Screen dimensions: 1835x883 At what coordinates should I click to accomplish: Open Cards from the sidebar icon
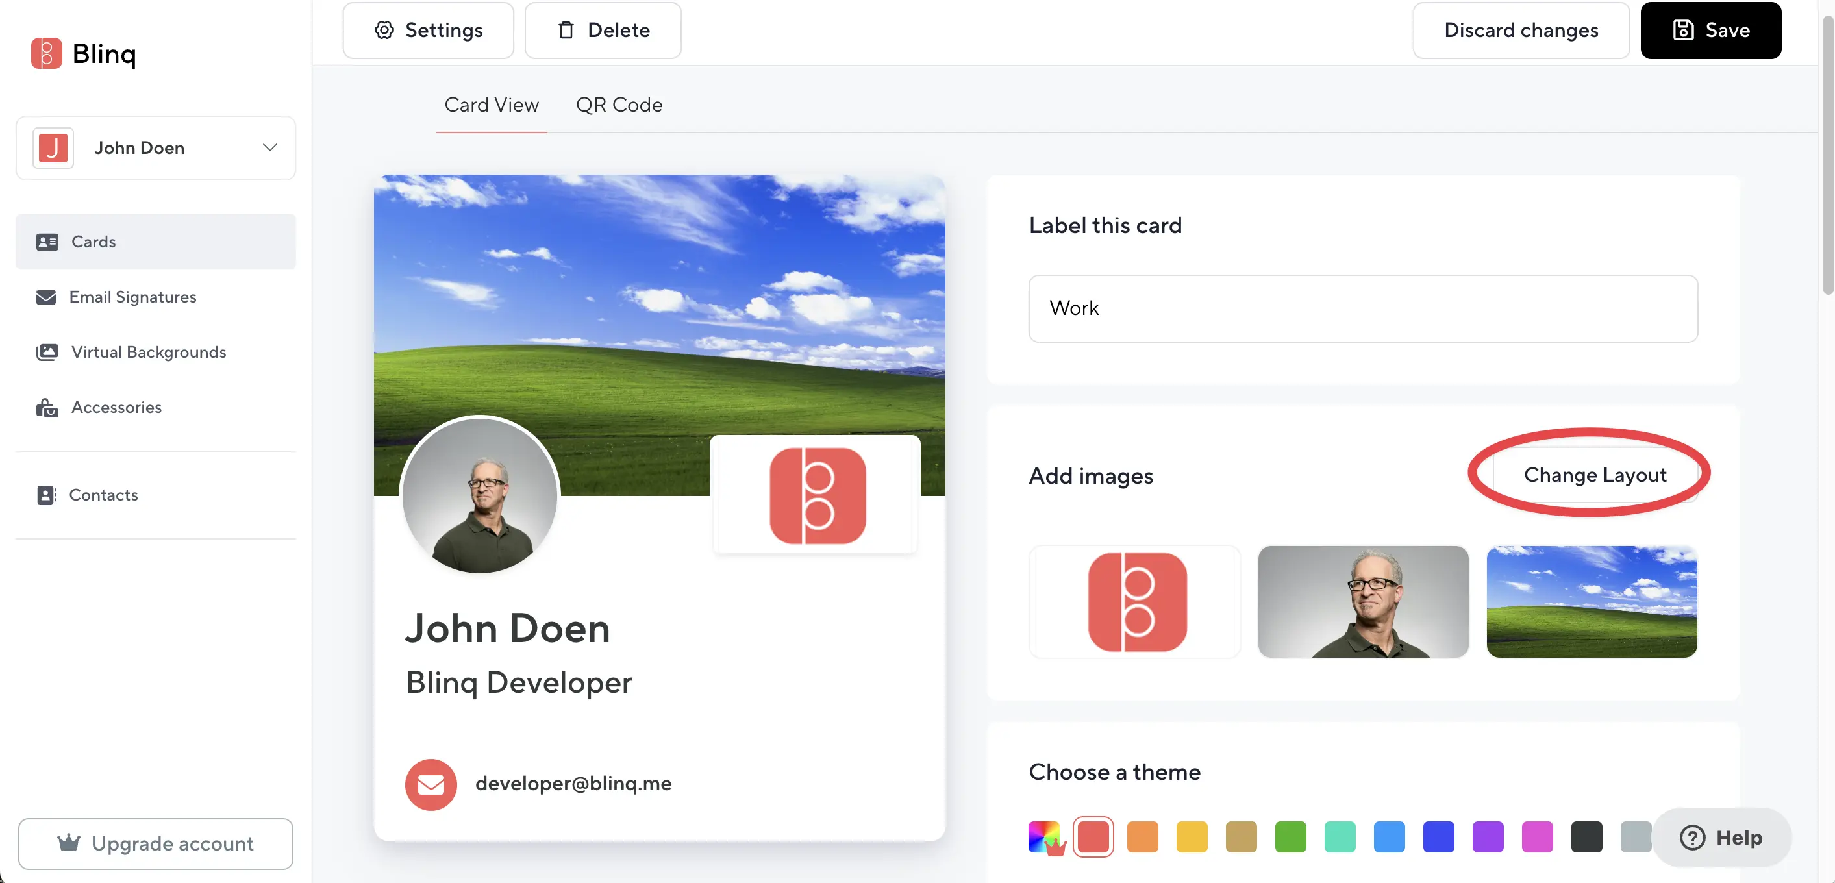(x=47, y=242)
